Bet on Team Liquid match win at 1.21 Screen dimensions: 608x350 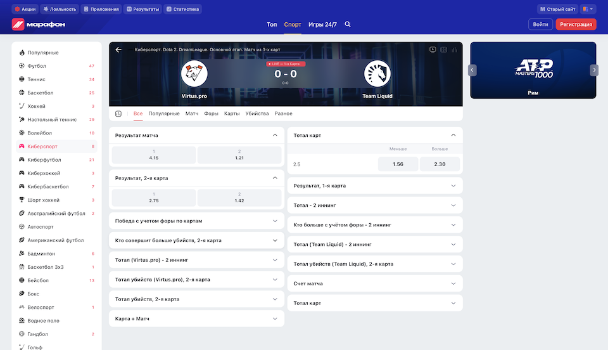tap(239, 155)
